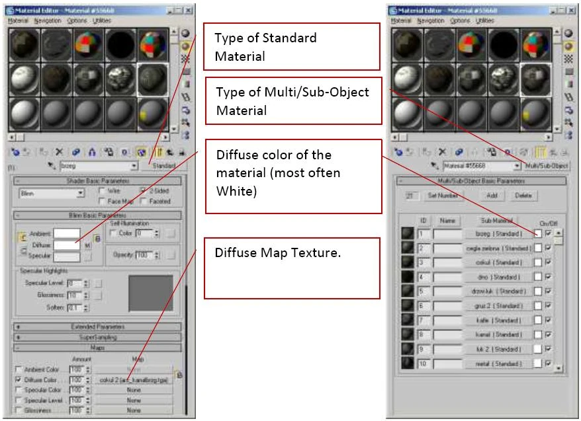Toggle the 2-Sided checkbox
Image resolution: width=581 pixels, height=421 pixels.
pyautogui.click(x=144, y=190)
